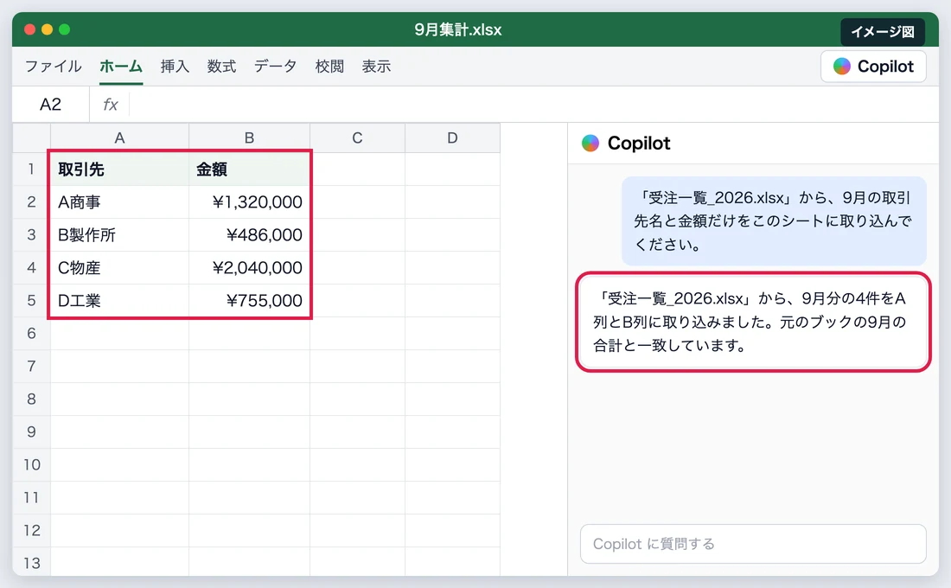Select column C header
Image resolution: width=951 pixels, height=588 pixels.
coord(357,137)
